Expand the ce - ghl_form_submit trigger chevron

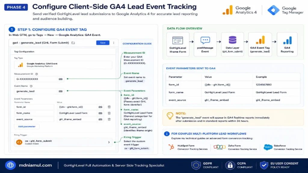pyautogui.click(x=109, y=142)
